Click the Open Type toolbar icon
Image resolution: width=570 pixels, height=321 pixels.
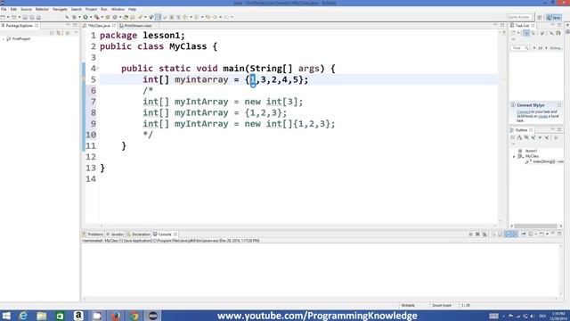pyautogui.click(x=126, y=17)
